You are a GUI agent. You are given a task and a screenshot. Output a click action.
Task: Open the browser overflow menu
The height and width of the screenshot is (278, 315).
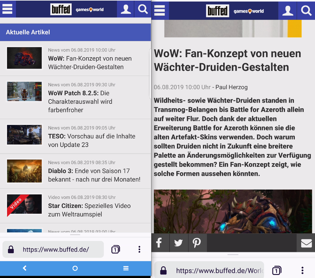[x=139, y=249]
